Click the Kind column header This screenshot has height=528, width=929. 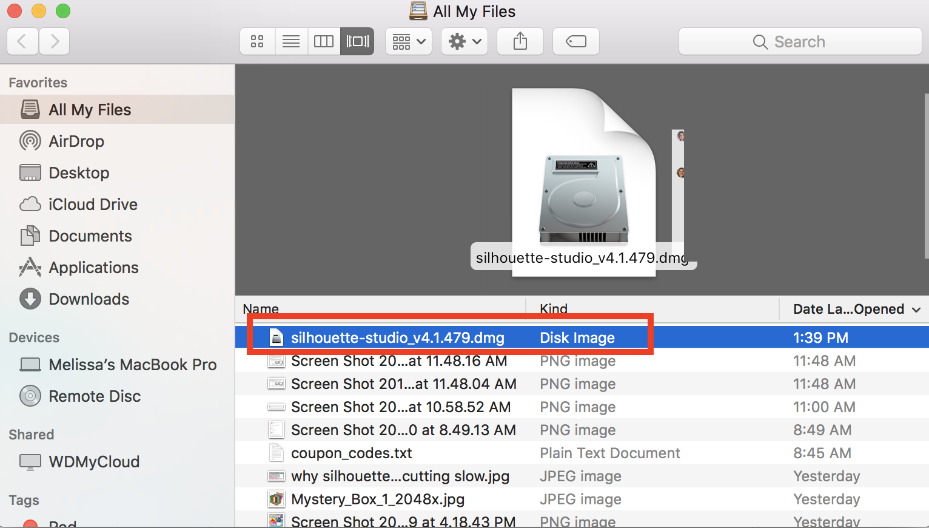[553, 309]
